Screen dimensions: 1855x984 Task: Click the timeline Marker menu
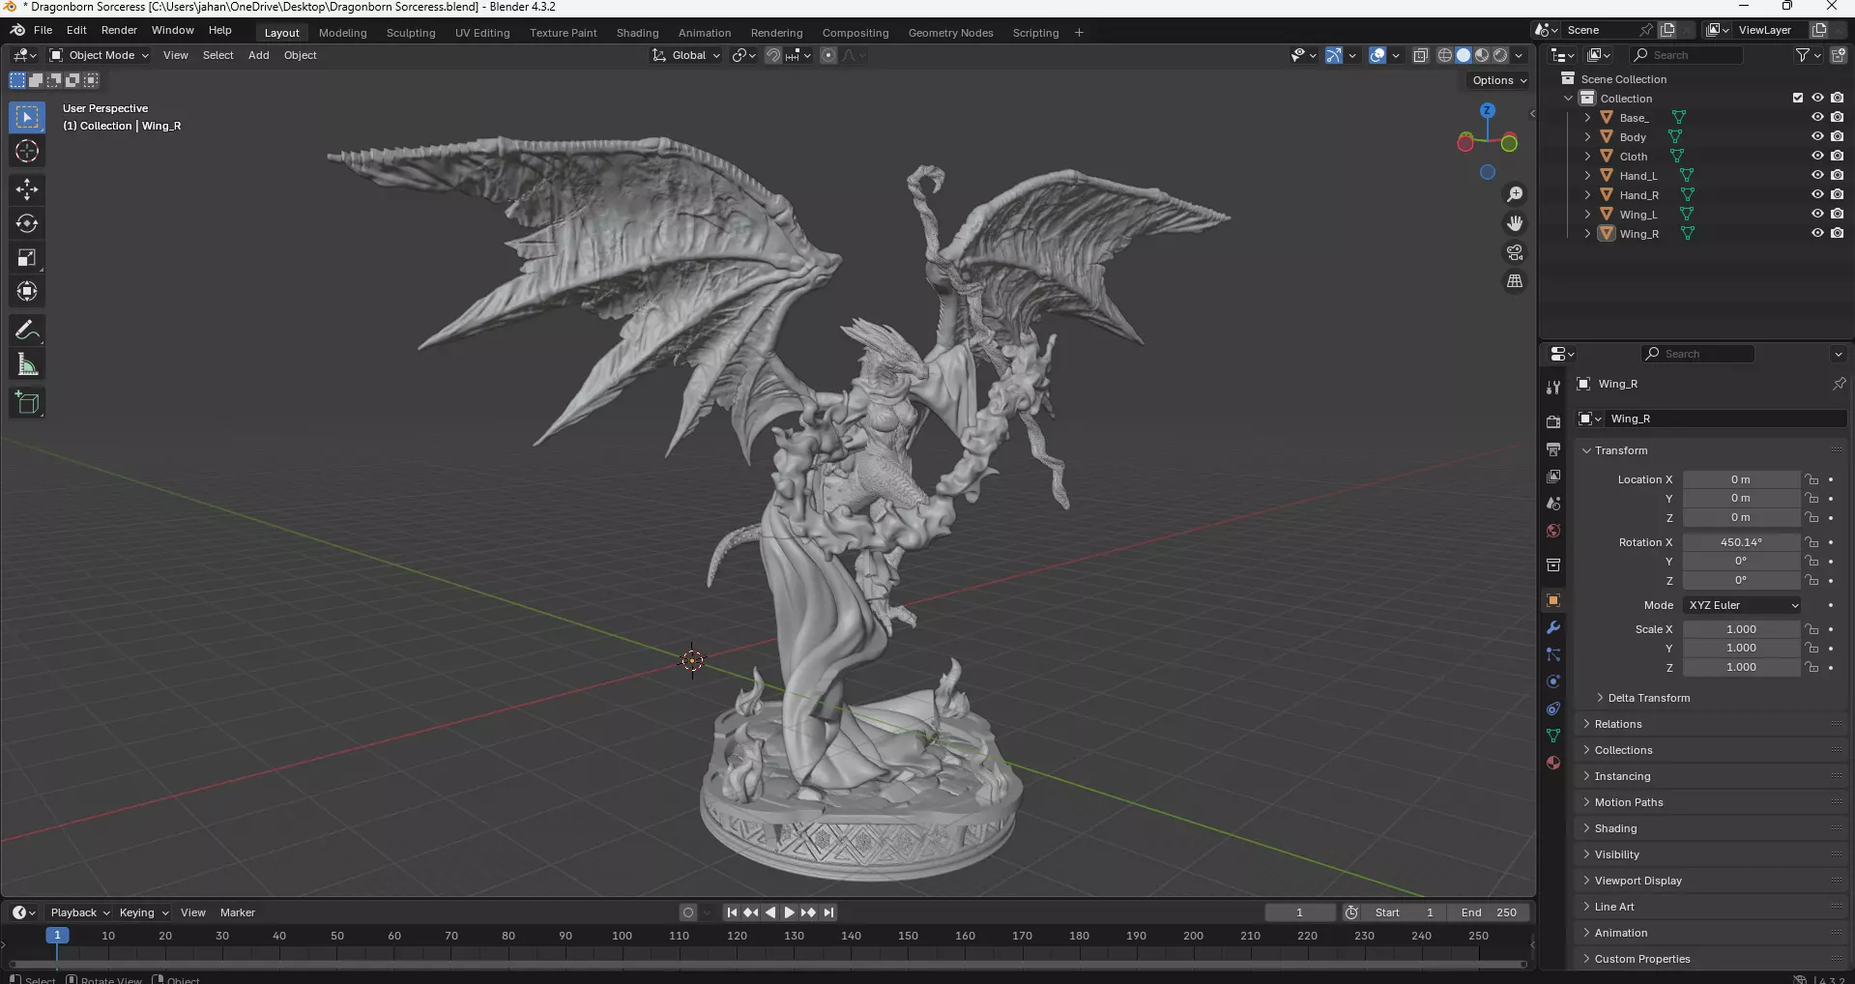coord(237,912)
